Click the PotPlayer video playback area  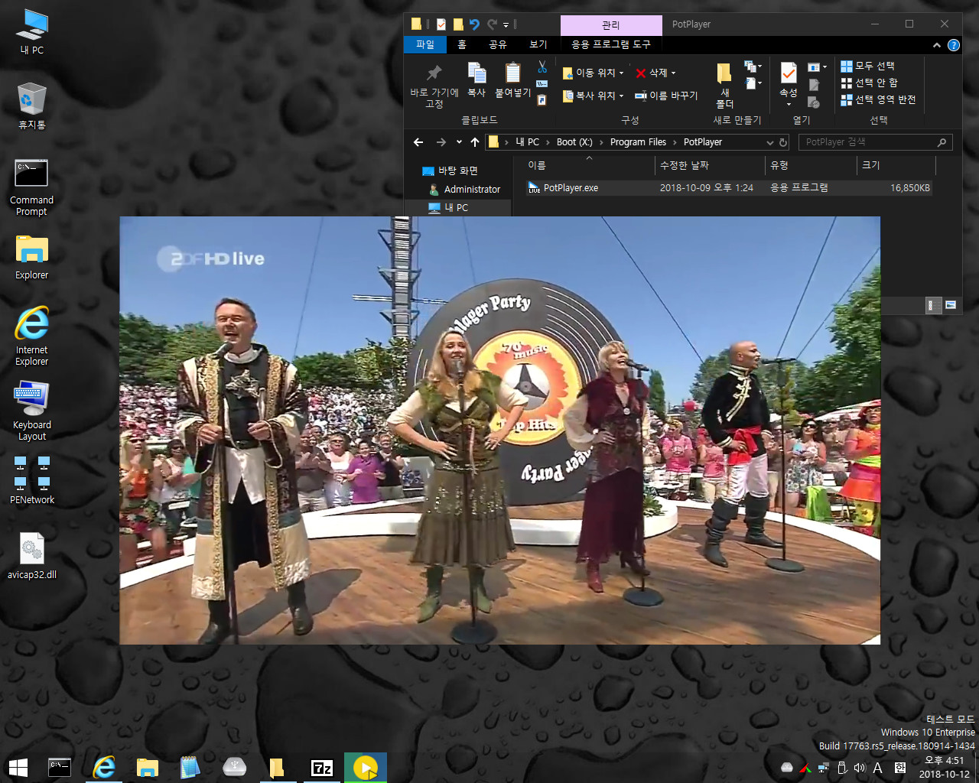[x=499, y=430]
